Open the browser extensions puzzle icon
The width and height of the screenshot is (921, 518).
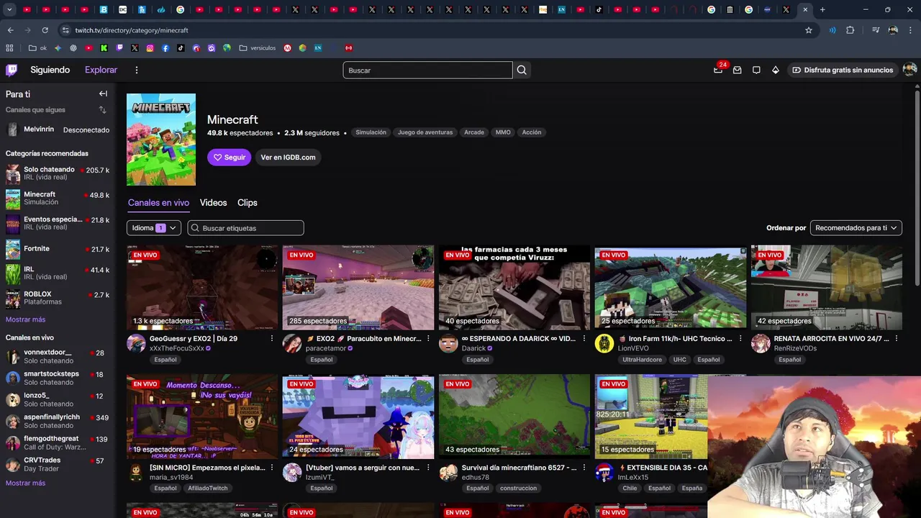[x=850, y=30]
